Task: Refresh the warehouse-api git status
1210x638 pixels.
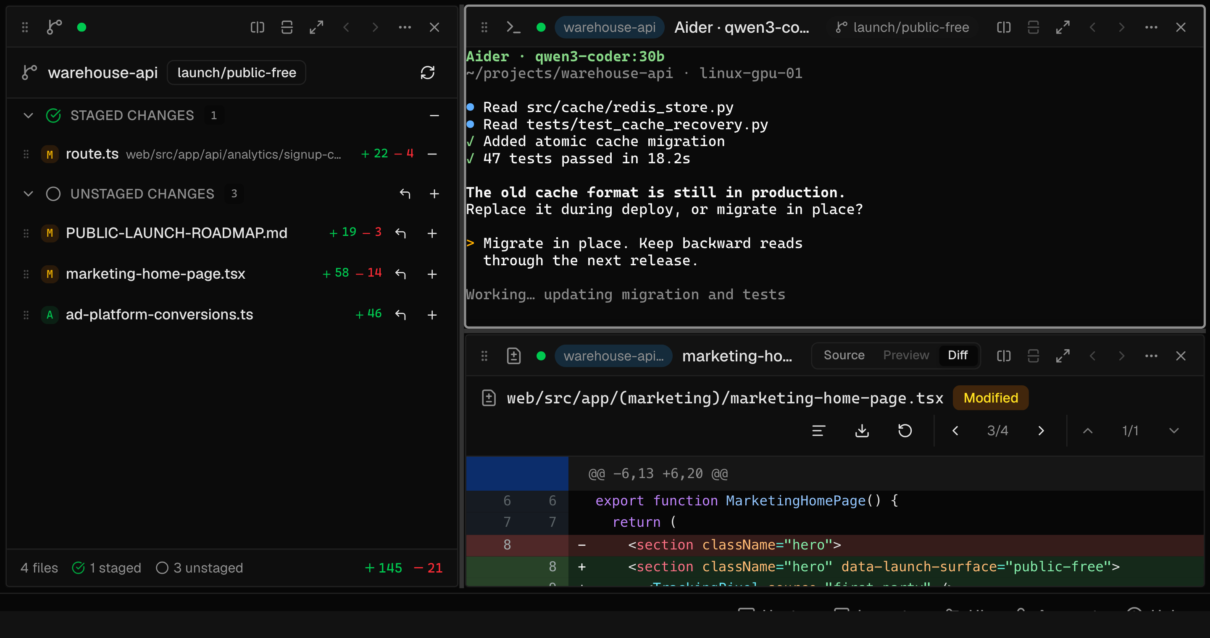Action: (x=427, y=73)
